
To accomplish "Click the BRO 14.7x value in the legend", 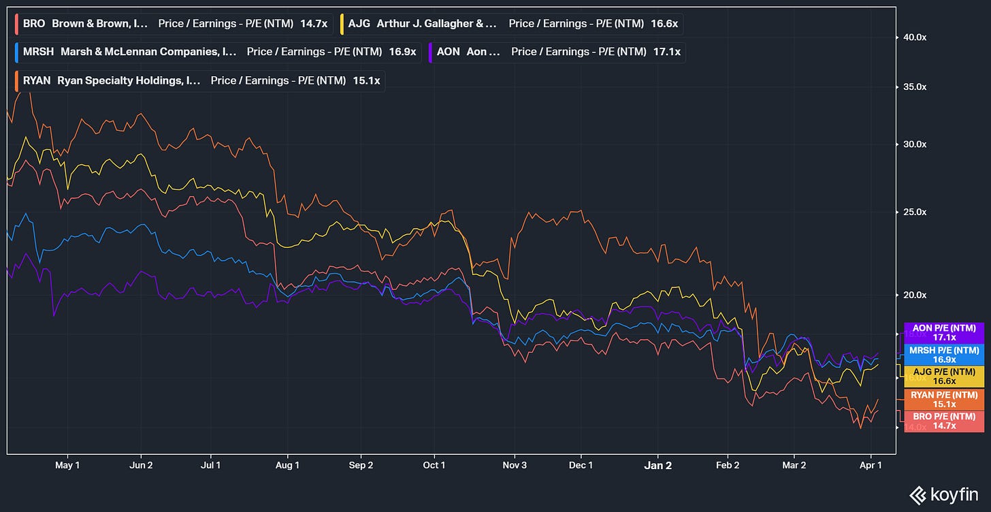I will 314,23.
